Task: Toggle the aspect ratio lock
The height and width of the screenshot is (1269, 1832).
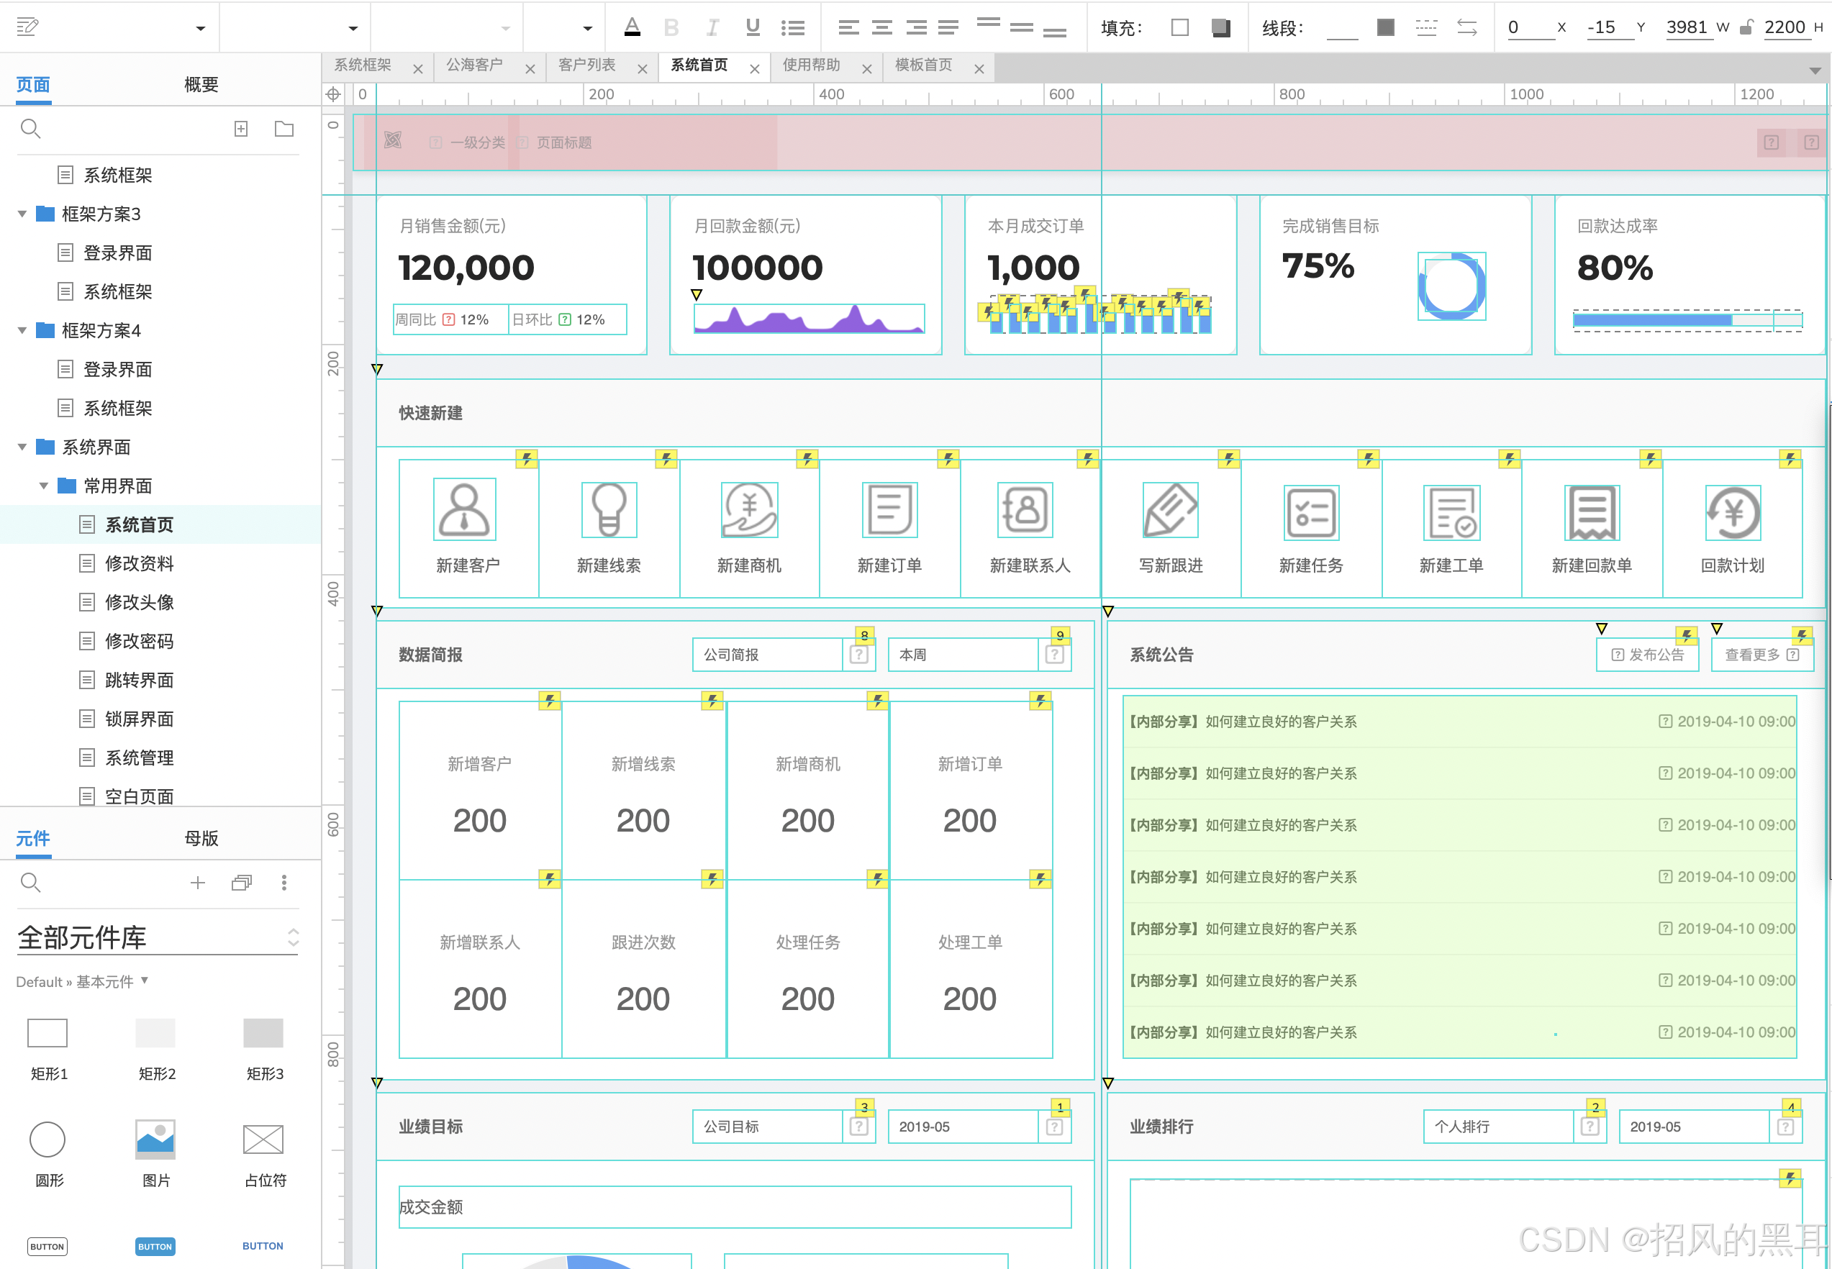Action: coord(1746,28)
